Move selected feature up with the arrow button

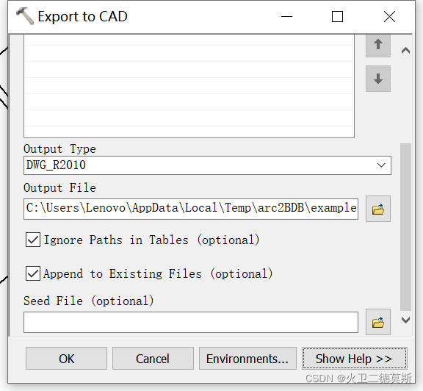(378, 45)
